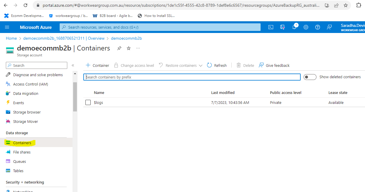365x192 pixels.
Task: Open the Directories and subscriptions filter icon
Action: pyautogui.click(x=283, y=27)
